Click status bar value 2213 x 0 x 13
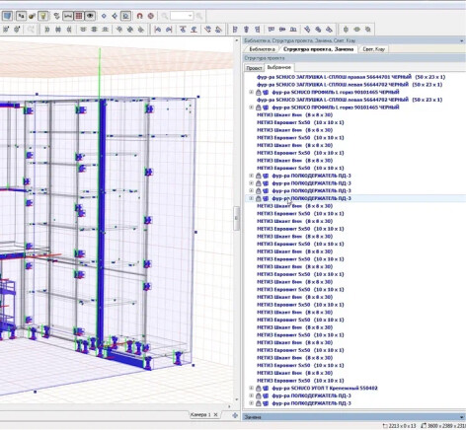Viewport: 466px width, 430px height. pos(400,426)
